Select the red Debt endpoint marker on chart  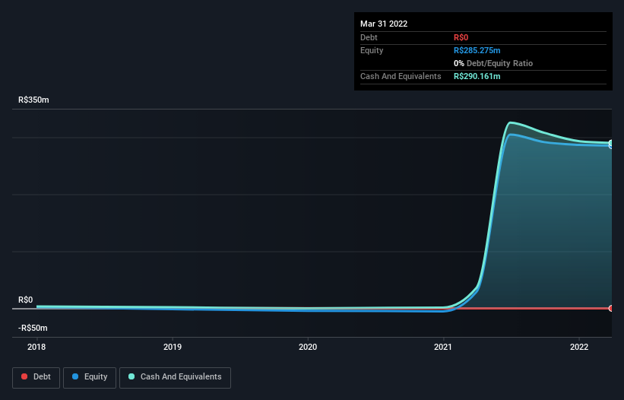click(611, 308)
